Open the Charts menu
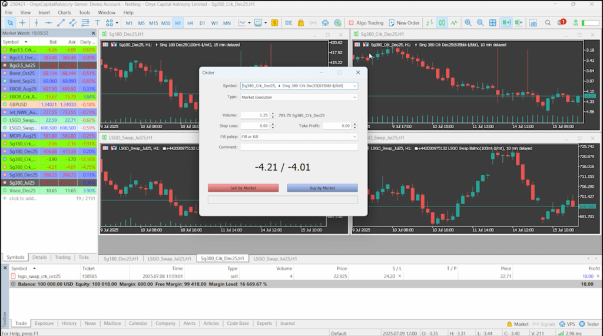 (64, 12)
